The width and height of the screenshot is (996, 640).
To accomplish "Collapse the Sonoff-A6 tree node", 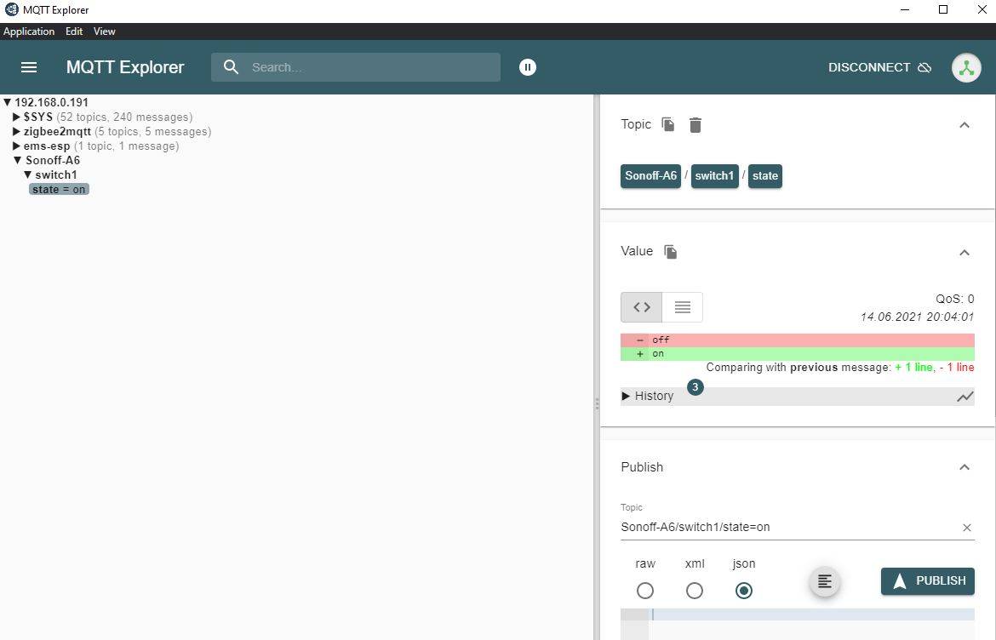I will pyautogui.click(x=18, y=161).
